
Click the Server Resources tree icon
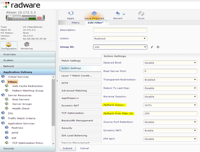[x=3, y=95]
